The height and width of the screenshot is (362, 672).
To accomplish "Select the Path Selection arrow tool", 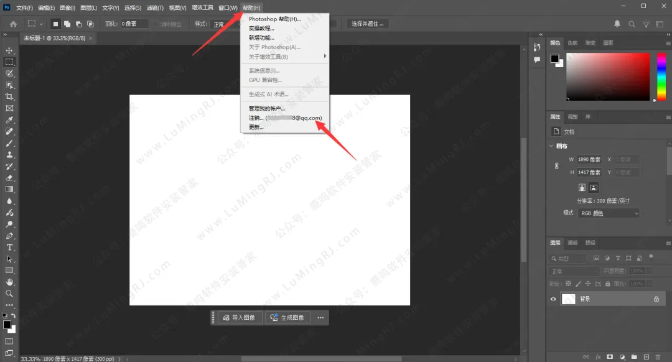I will pos(9,259).
